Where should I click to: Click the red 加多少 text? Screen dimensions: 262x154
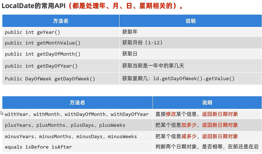[189, 125]
